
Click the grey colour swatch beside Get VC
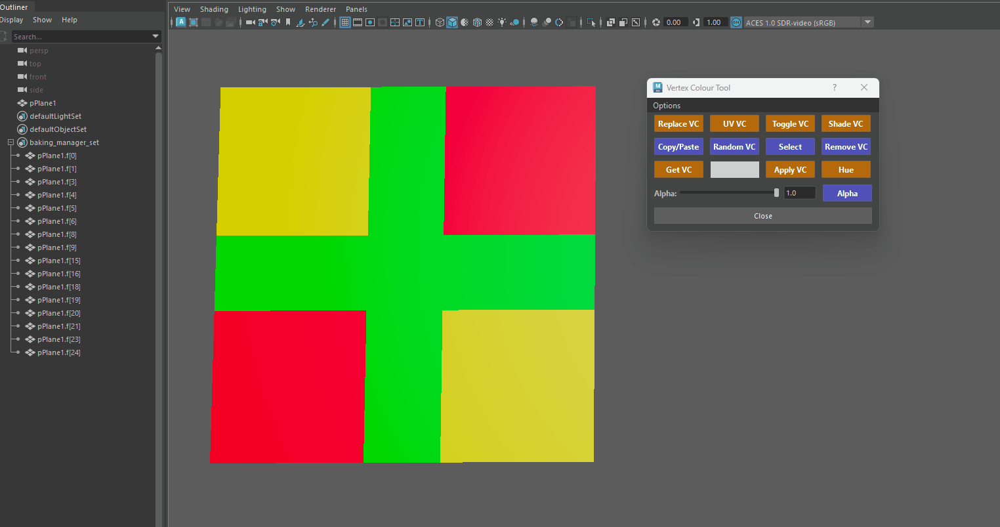[x=734, y=169]
